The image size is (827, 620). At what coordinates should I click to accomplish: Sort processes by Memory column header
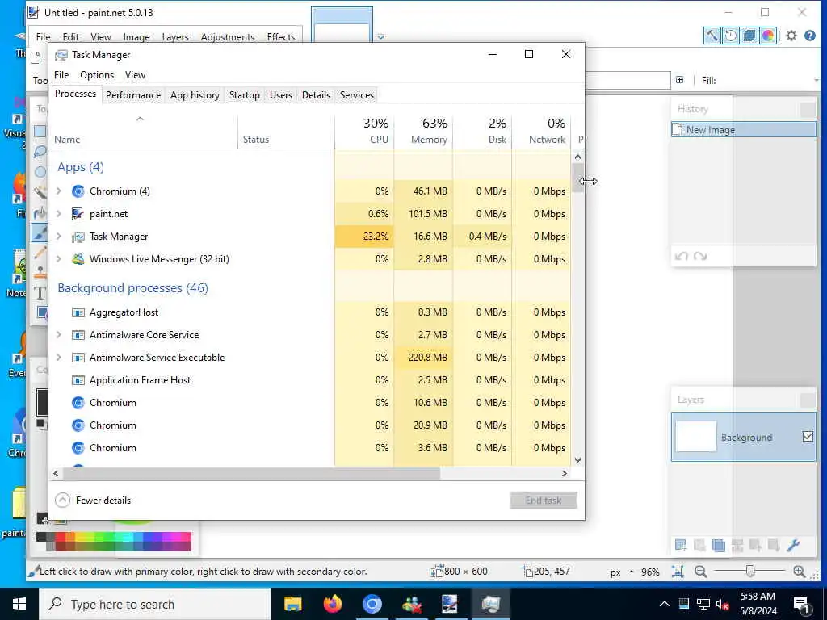(x=423, y=132)
